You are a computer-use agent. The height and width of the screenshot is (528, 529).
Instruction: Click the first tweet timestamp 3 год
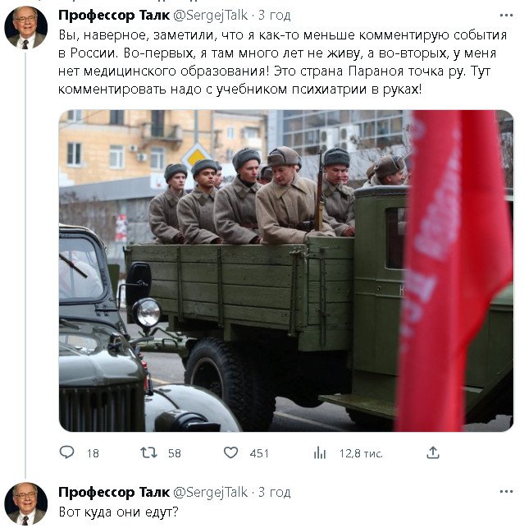274,16
